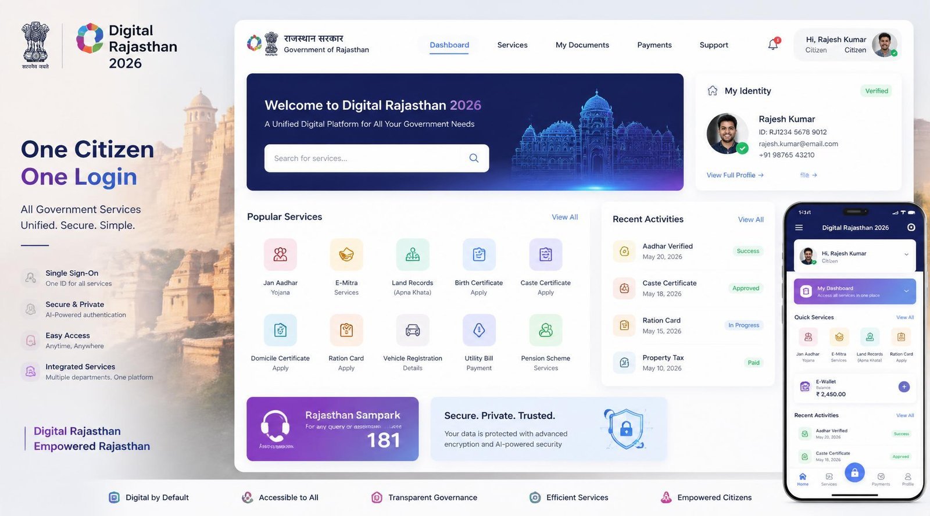The height and width of the screenshot is (516, 930).
Task: Click the ID RJ1234 5678 9012 text
Action: coord(792,132)
